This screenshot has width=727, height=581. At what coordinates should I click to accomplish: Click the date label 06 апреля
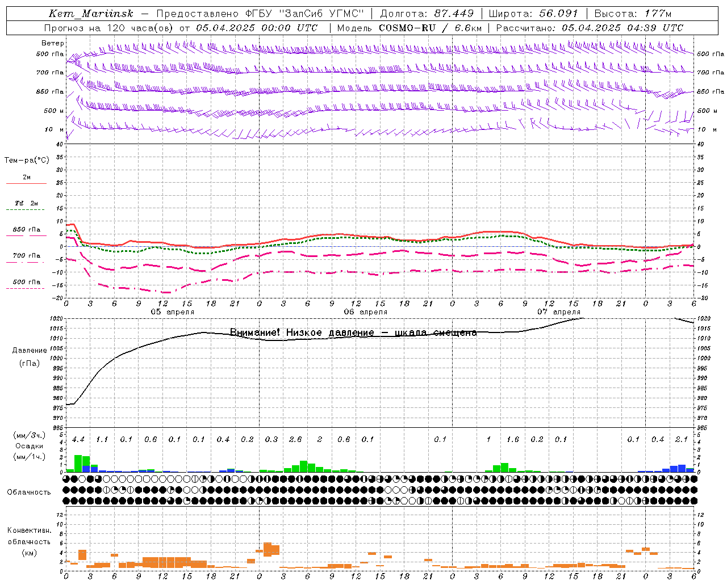[x=366, y=312]
